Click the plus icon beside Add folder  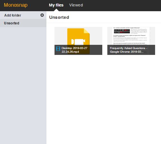(x=42, y=15)
